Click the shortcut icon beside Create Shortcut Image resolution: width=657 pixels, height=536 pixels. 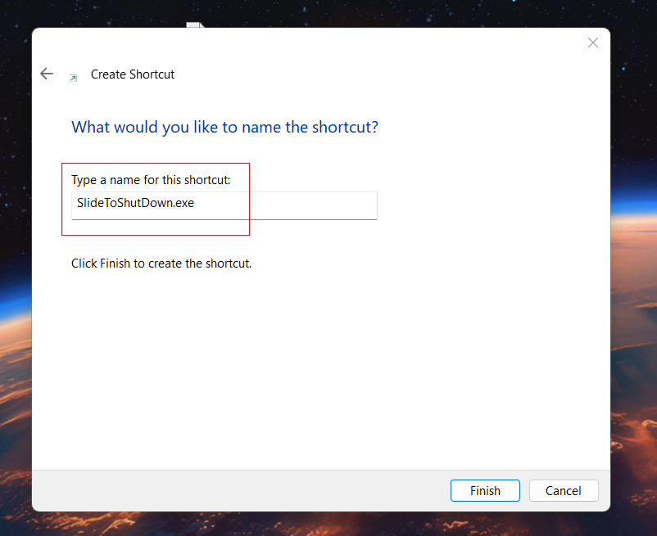click(x=73, y=77)
